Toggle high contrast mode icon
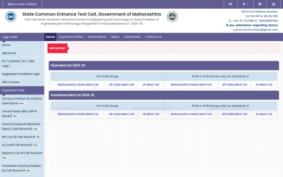283x177 pixels. pos(260,4)
